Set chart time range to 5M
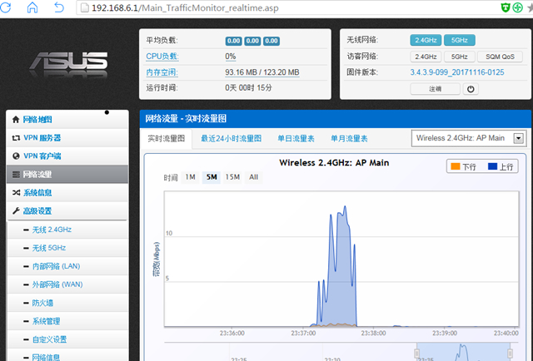533x361 pixels. pos(212,177)
